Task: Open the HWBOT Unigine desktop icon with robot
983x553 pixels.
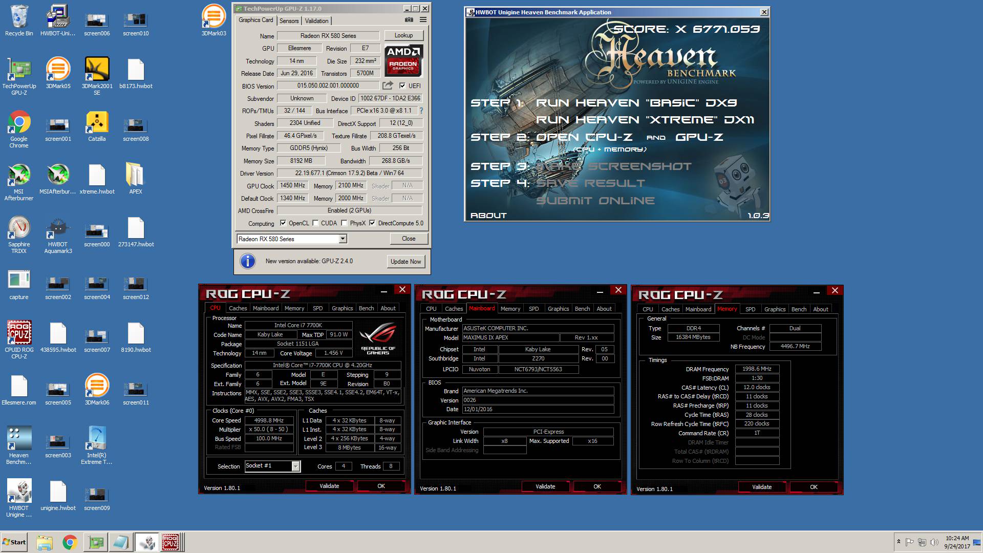Action: click(x=19, y=498)
